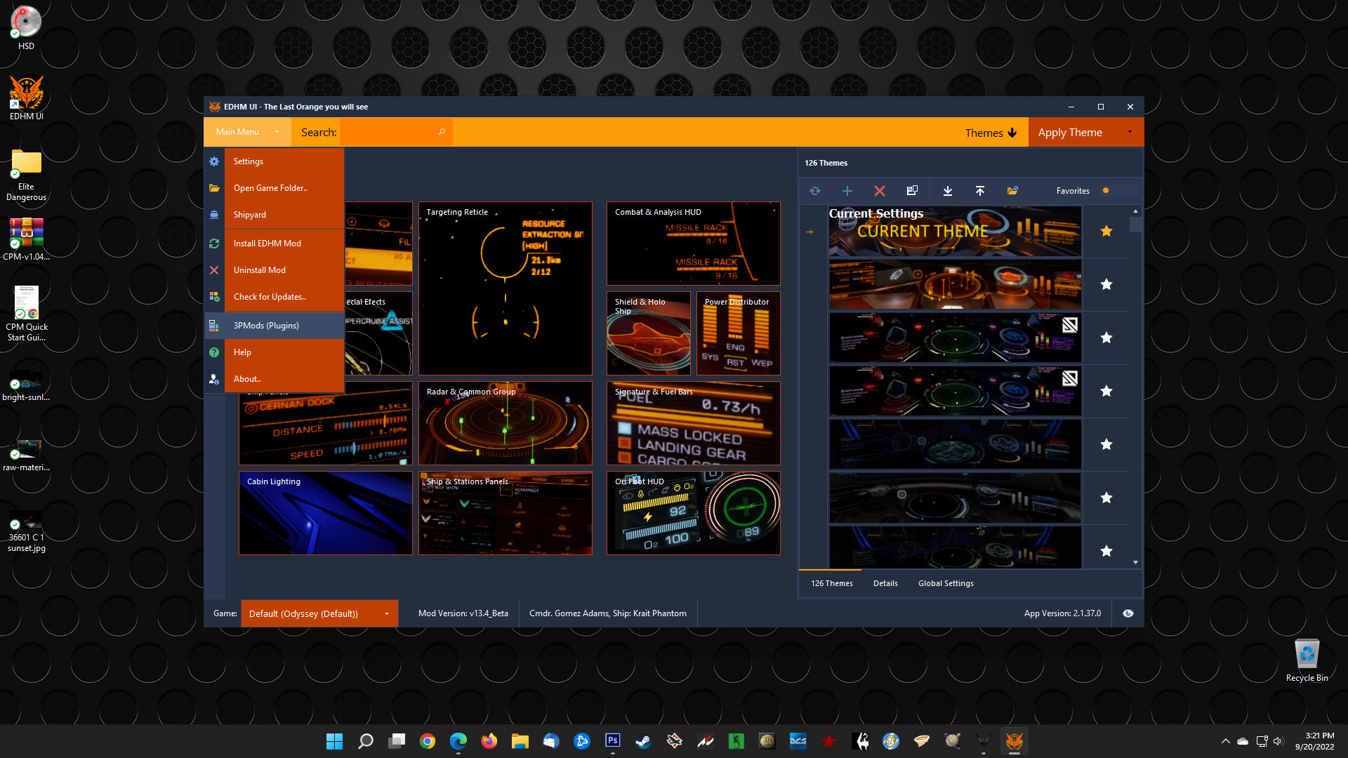Click the refresh themes list icon
Viewport: 1348px width, 758px height.
pyautogui.click(x=814, y=191)
